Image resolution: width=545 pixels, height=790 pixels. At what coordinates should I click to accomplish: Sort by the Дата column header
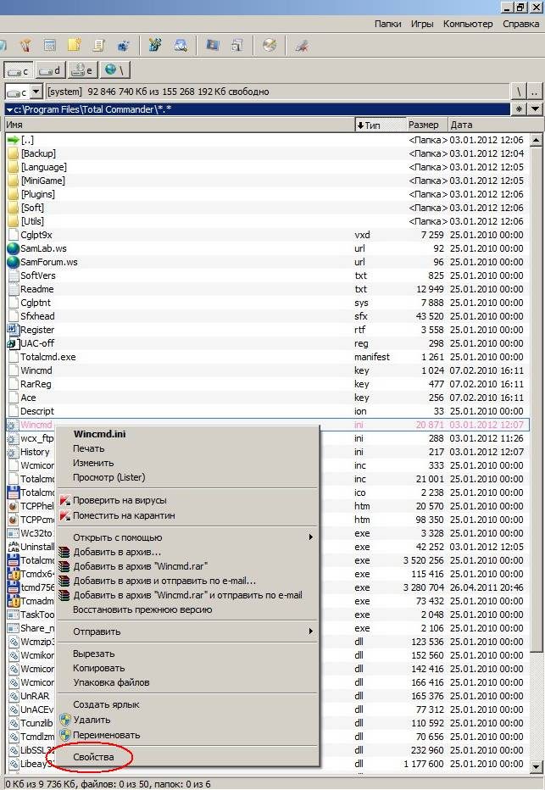tap(496, 125)
